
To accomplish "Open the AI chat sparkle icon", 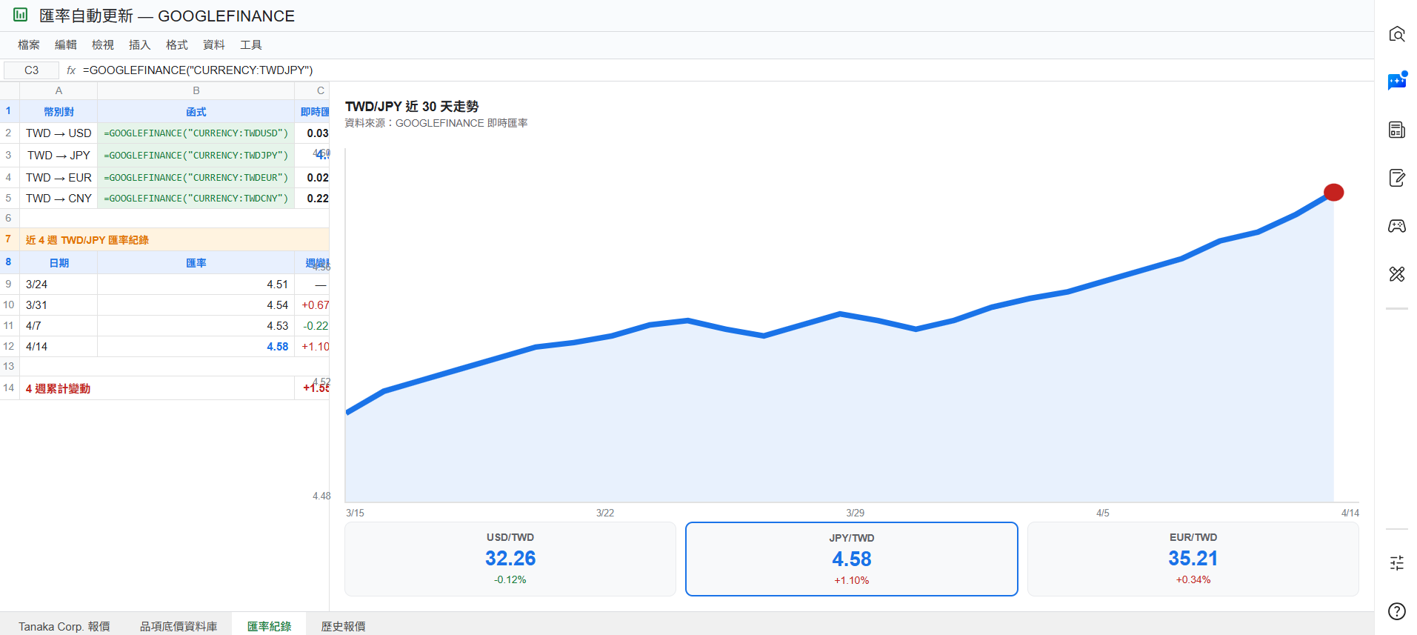I will (1396, 82).
